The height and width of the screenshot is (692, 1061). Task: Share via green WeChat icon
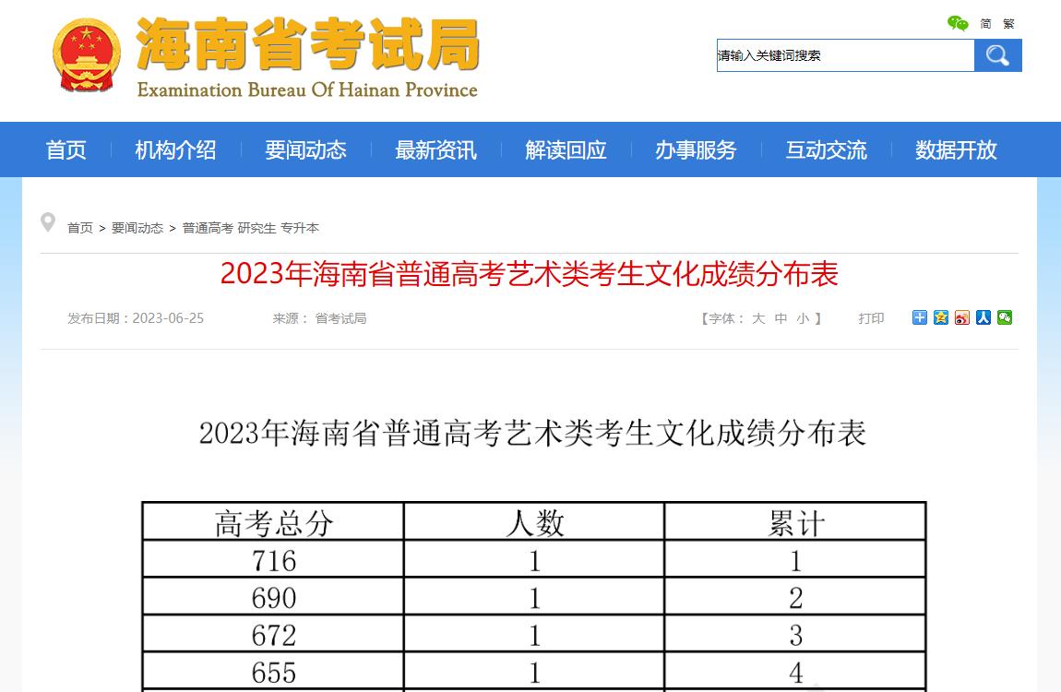click(x=1005, y=317)
